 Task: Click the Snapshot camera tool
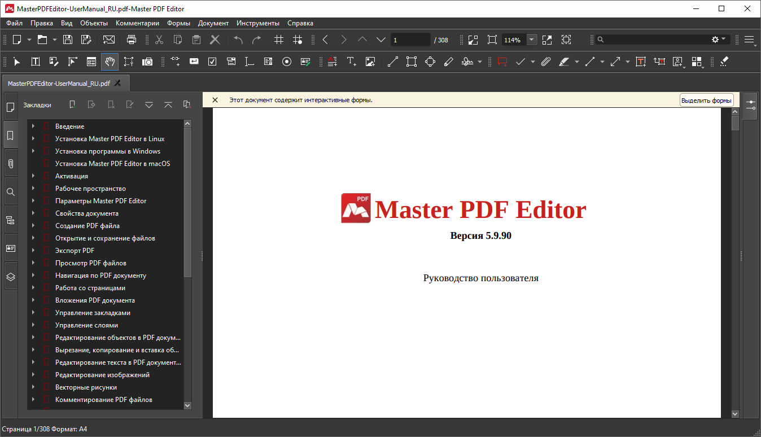(x=147, y=62)
